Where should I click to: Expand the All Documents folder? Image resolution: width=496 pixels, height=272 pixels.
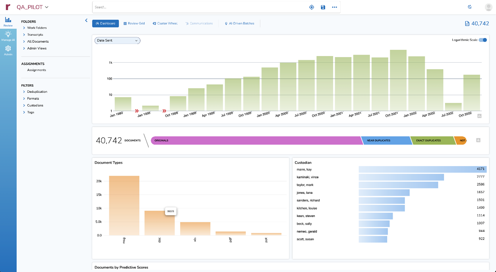(x=24, y=42)
